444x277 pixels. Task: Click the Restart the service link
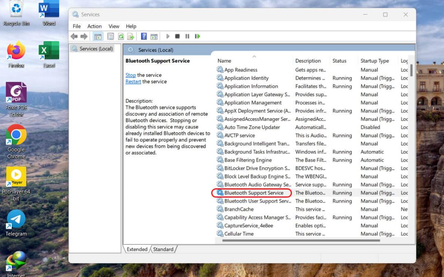(133, 82)
